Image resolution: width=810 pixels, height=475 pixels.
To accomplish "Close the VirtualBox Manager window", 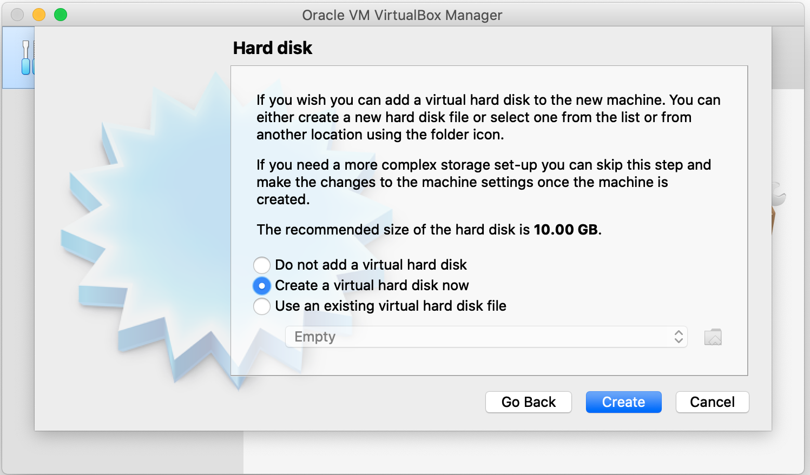I will (x=17, y=15).
